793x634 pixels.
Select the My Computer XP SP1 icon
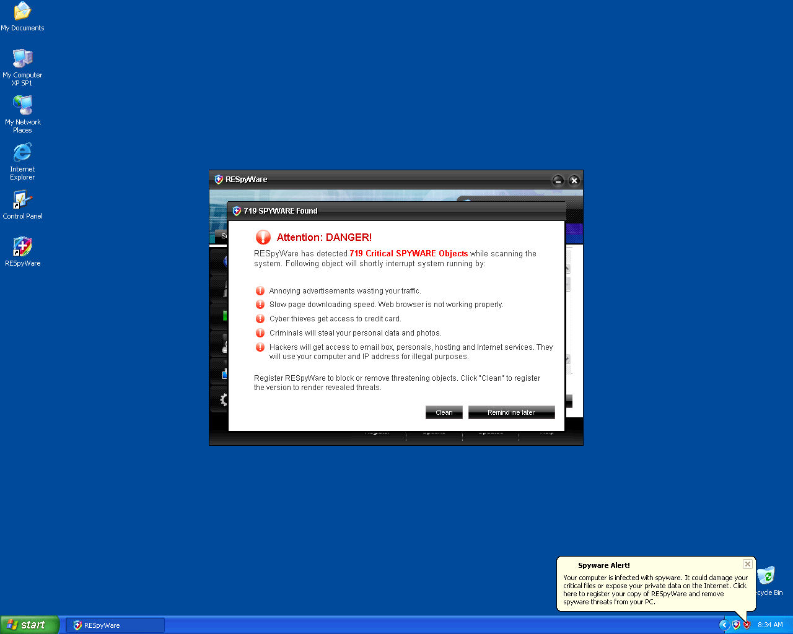(22, 59)
